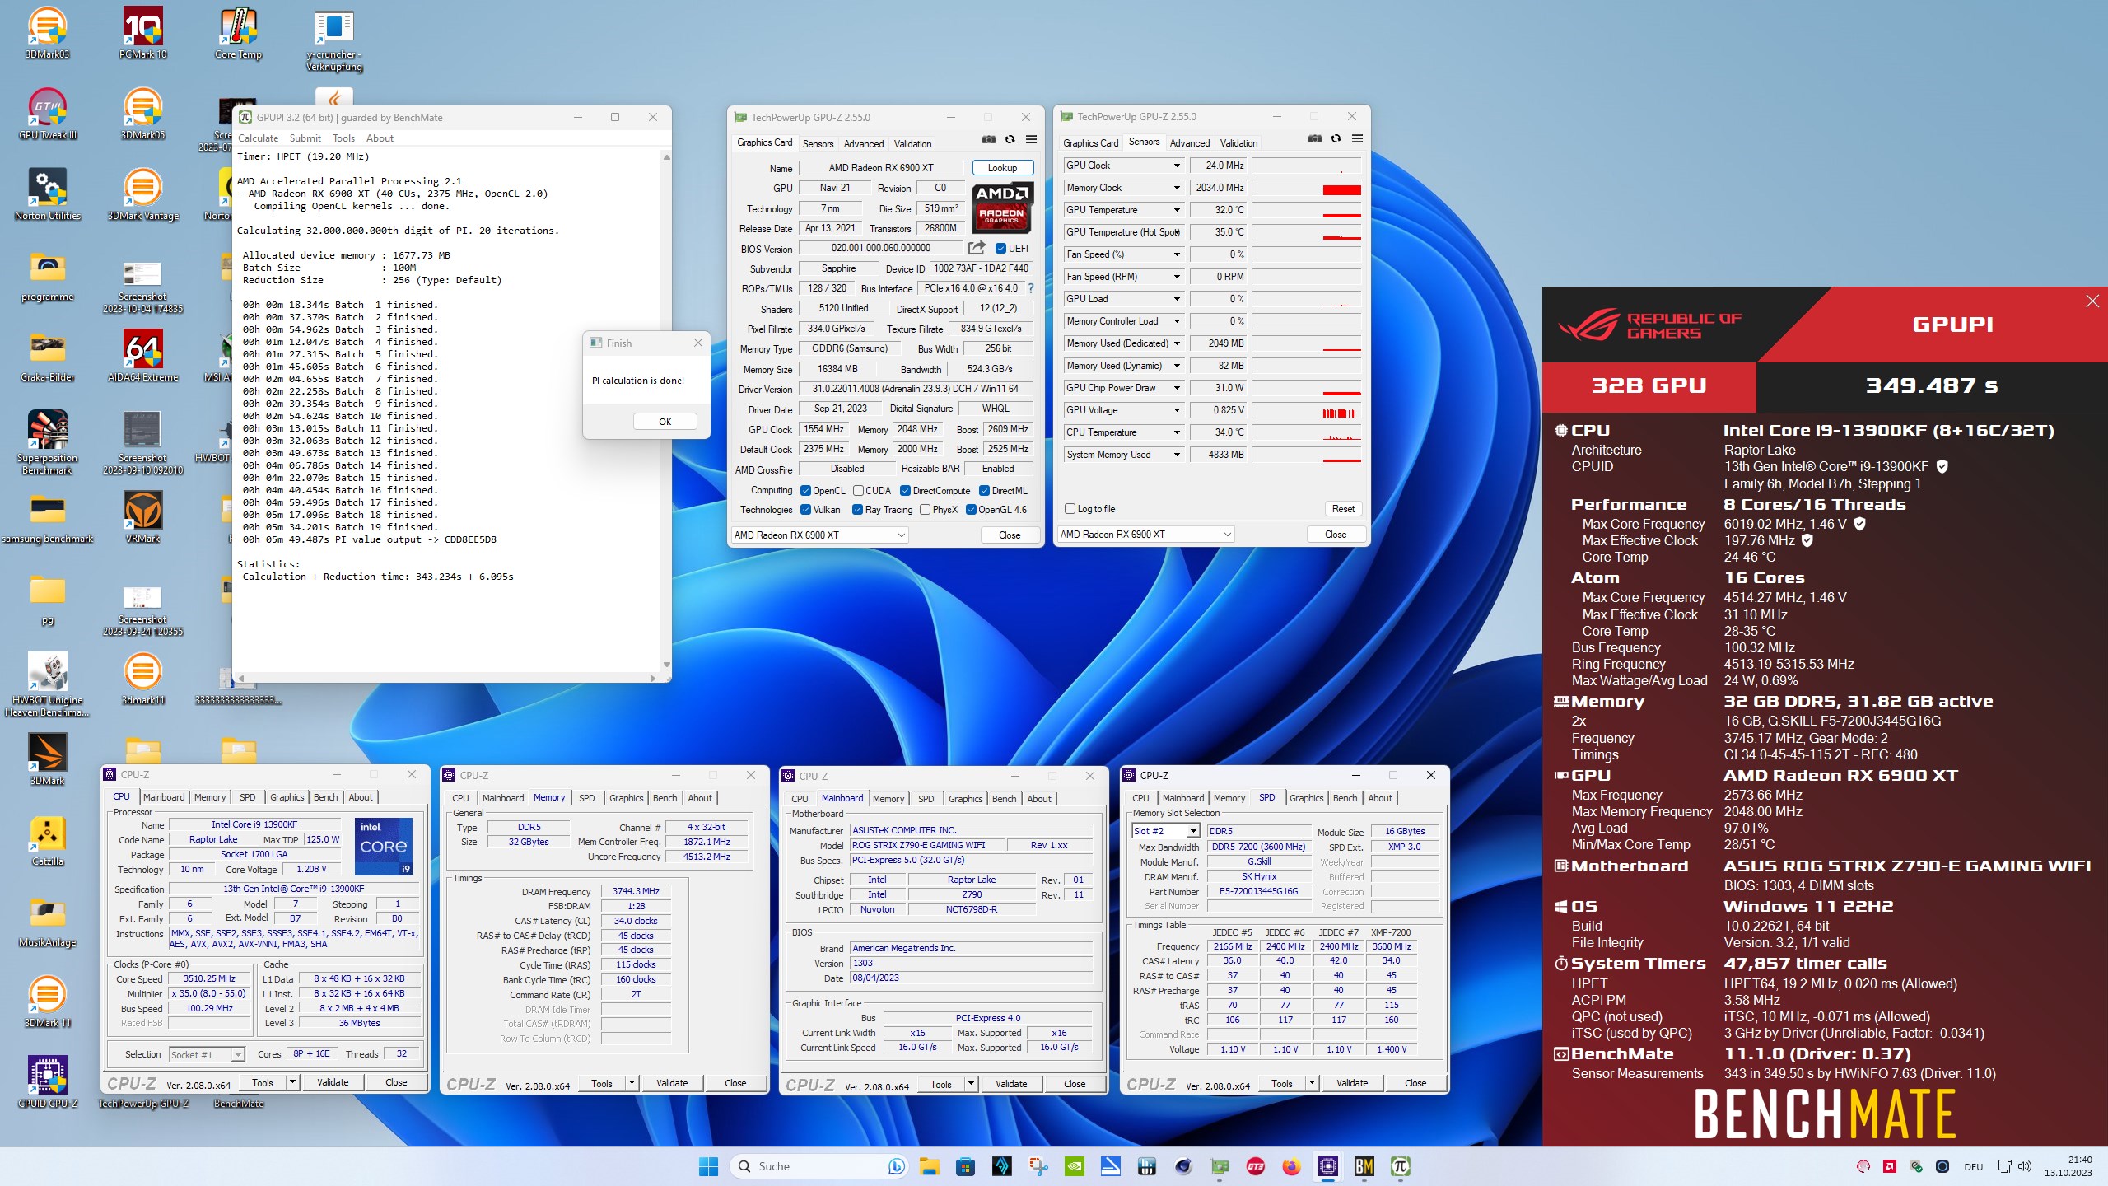Click the GPUPI output vertical scrollbar
This screenshot has height=1186, width=2108.
click(666, 410)
